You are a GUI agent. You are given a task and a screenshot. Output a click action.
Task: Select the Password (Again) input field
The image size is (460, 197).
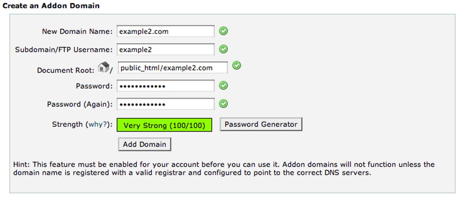pos(166,104)
